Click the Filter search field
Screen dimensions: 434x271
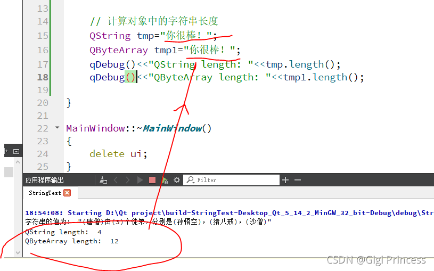(232, 180)
